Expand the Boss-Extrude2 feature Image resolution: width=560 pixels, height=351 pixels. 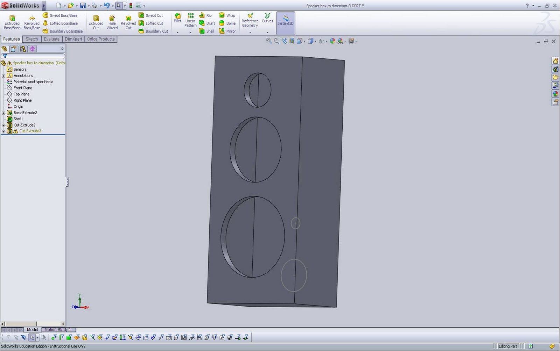coord(3,113)
